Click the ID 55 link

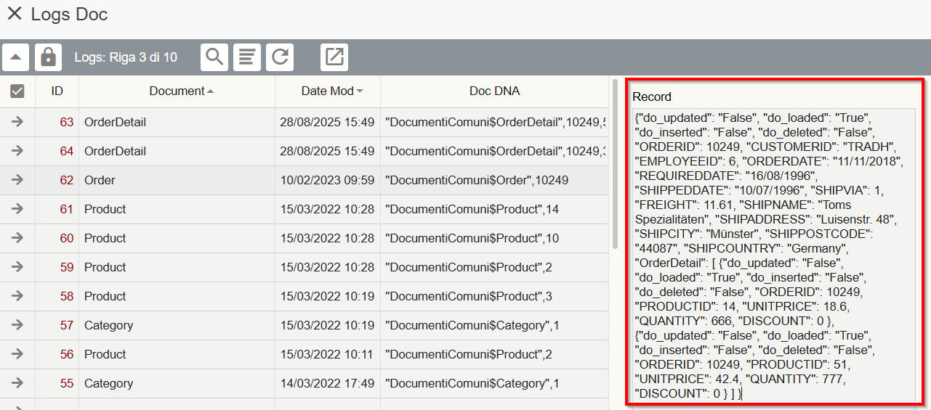[x=67, y=383]
